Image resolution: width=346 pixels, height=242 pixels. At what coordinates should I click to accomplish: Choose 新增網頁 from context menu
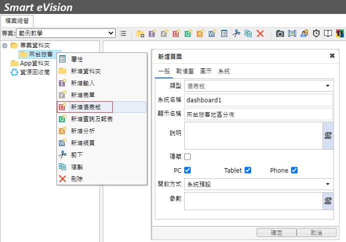point(102,143)
